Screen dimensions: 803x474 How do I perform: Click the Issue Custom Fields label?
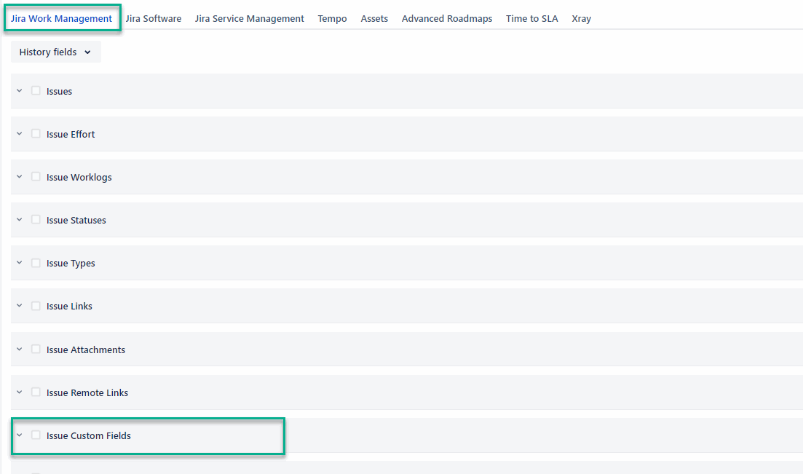[x=89, y=436]
